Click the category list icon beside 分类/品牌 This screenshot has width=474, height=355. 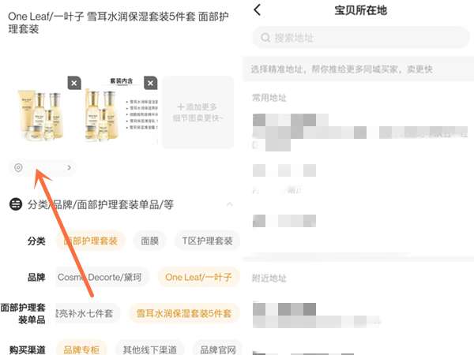click(x=16, y=204)
